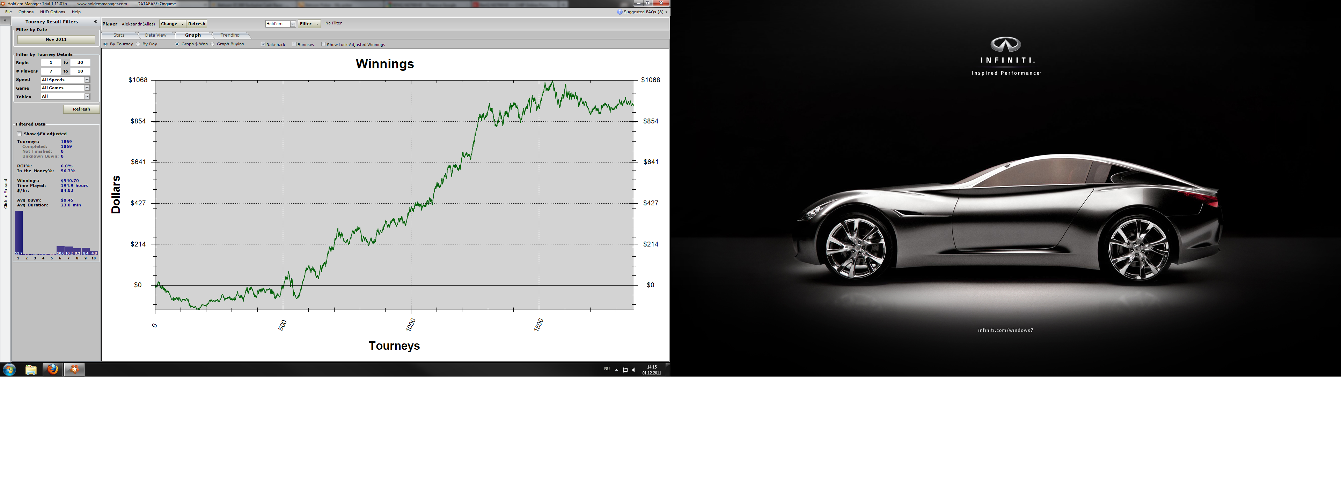Collapse the Tourney Result Filters panel
This screenshot has width=1341, height=493.
(95, 22)
